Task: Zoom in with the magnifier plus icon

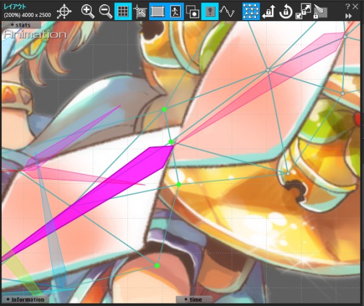Action: [x=88, y=11]
